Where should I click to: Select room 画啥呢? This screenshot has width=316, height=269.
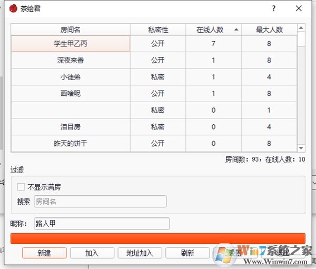(x=71, y=94)
